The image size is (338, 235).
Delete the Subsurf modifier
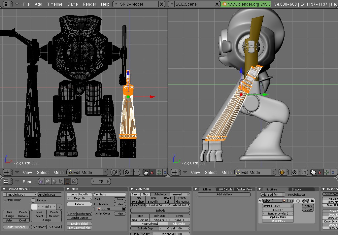312,201
